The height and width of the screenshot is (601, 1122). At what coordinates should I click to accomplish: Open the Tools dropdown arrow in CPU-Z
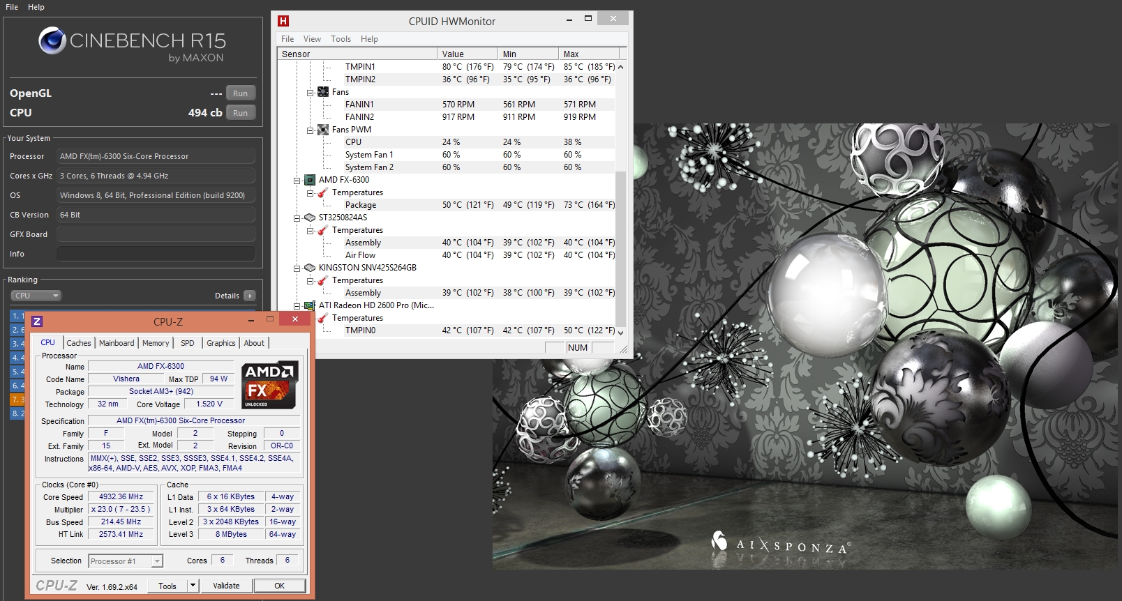click(193, 586)
